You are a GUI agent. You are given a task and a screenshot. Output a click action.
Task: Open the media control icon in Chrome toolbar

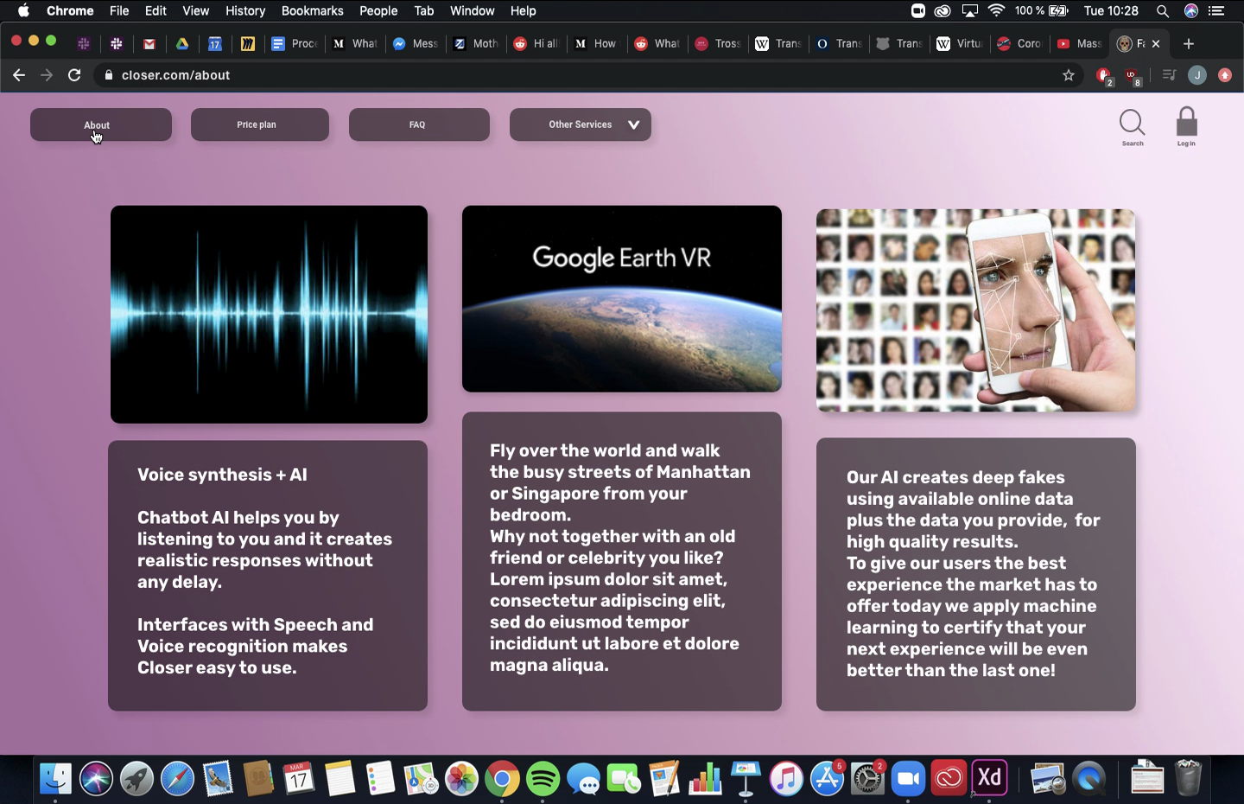pos(1169,75)
